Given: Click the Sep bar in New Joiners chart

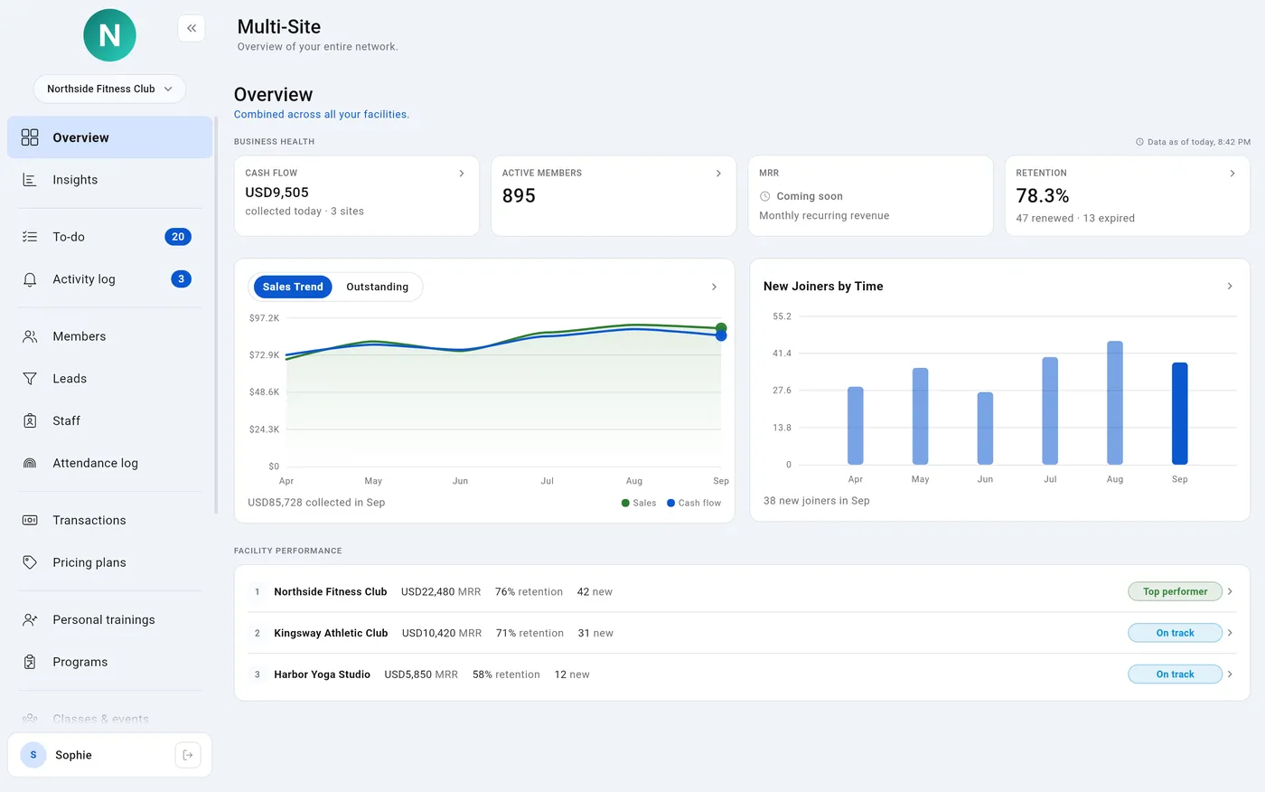Looking at the screenshot, I should (1179, 413).
